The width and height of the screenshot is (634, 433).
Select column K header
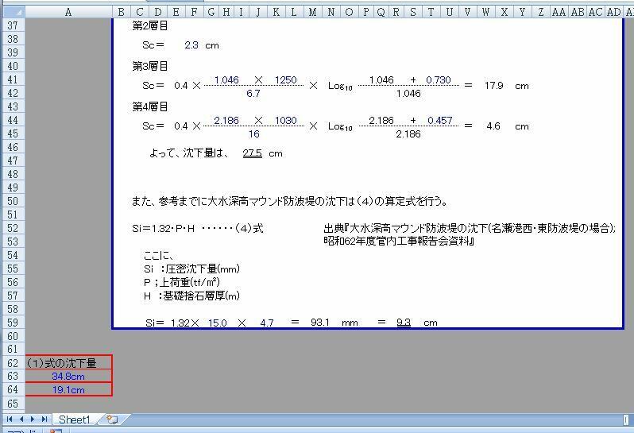[276, 12]
